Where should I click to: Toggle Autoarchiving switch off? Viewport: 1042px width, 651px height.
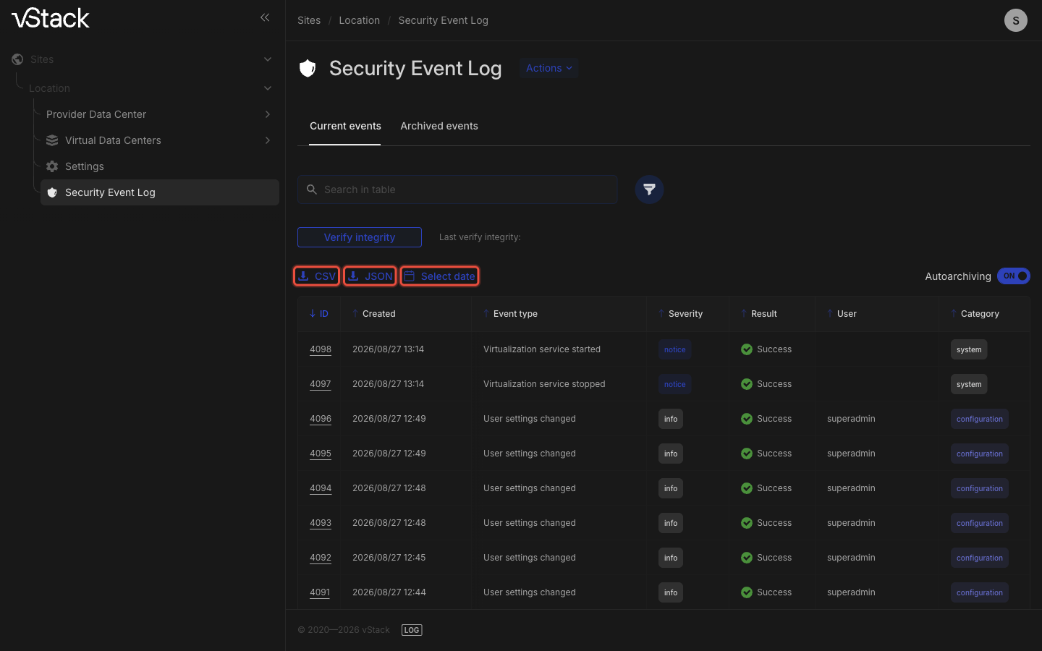point(1013,276)
